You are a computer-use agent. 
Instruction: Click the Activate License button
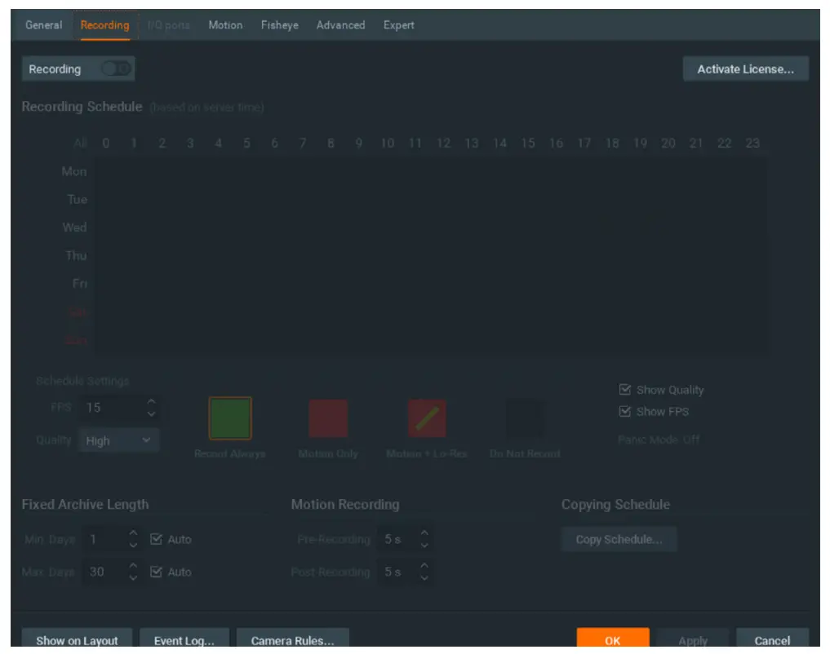[x=745, y=68]
